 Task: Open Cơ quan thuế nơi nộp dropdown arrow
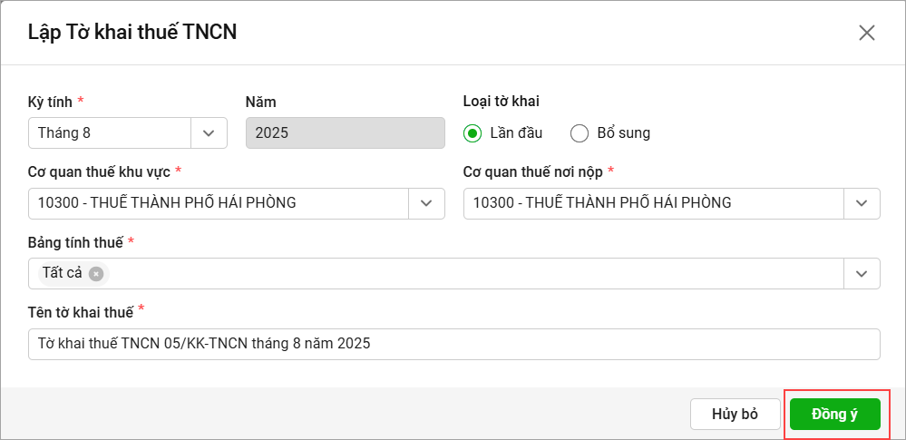(x=862, y=203)
